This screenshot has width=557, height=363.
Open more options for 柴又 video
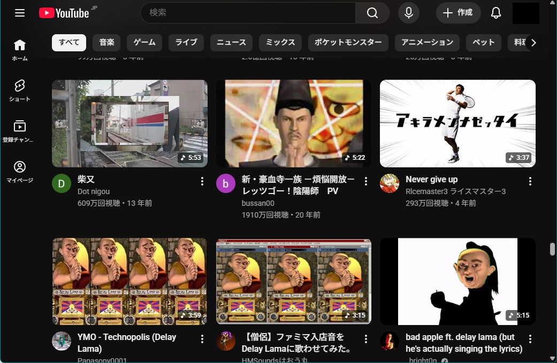[x=202, y=181]
